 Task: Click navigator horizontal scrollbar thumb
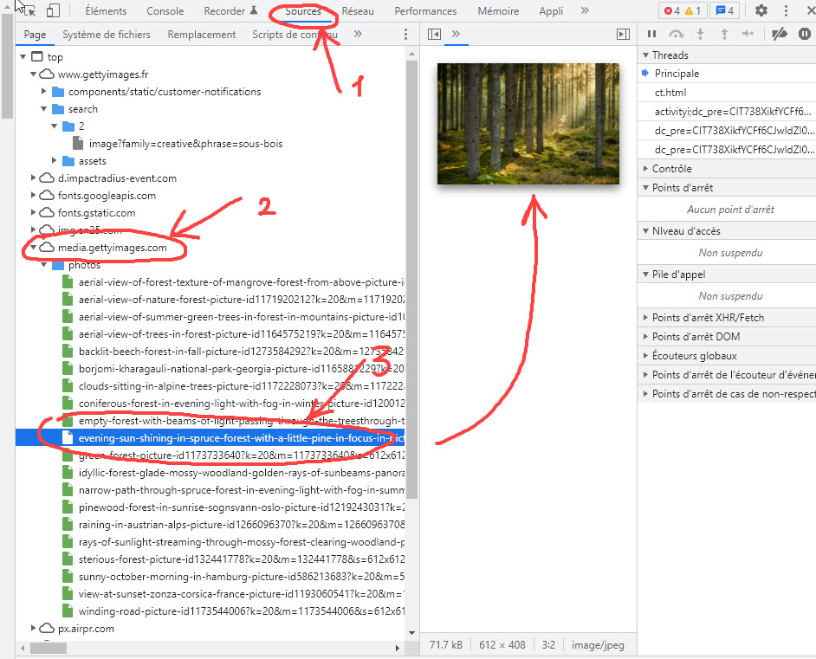click(x=49, y=648)
